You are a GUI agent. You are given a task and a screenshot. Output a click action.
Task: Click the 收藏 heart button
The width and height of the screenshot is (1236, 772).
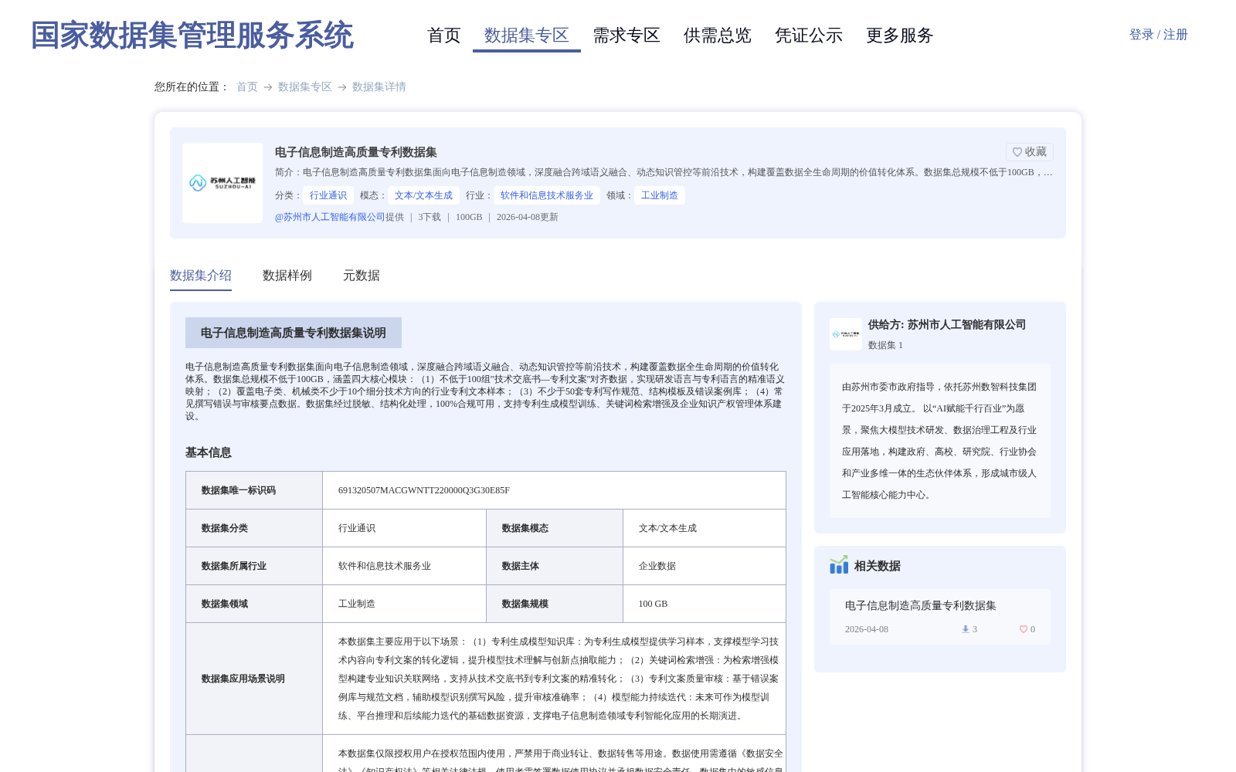tap(1029, 152)
